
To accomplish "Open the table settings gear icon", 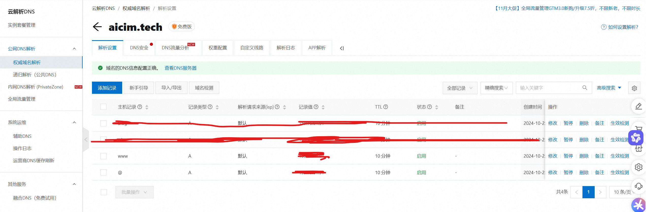I will pos(634,88).
